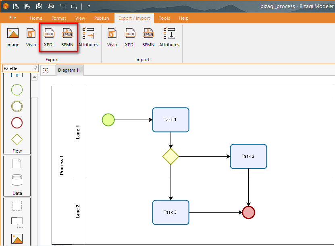This screenshot has height=246, width=335.
Task: Select the Data Store cylinder in palette
Action: pos(17,180)
